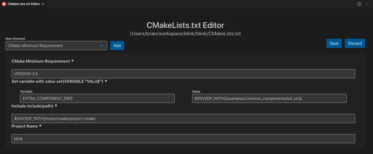Open the split editor icon top right
Screen dimensions: 373x154
click(359, 4)
